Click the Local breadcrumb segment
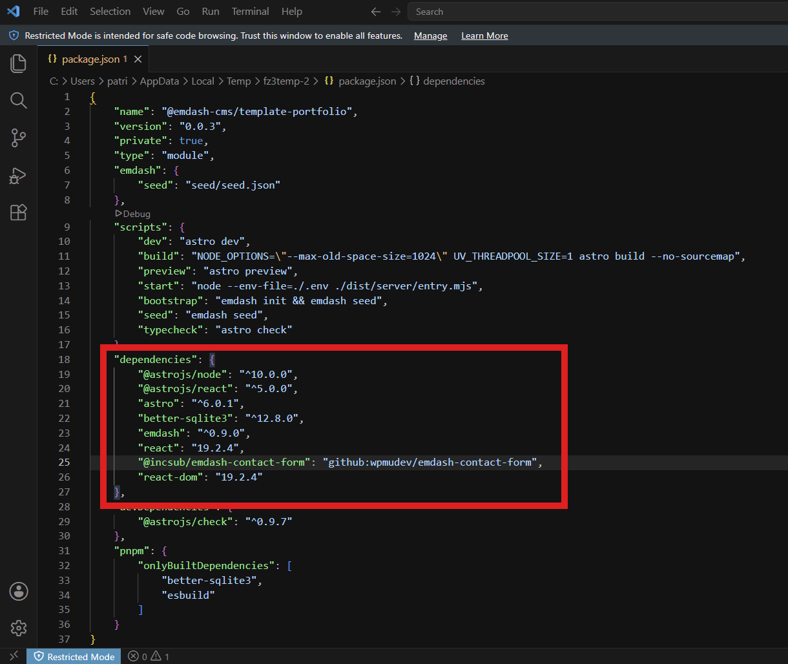788x664 pixels. 203,81
